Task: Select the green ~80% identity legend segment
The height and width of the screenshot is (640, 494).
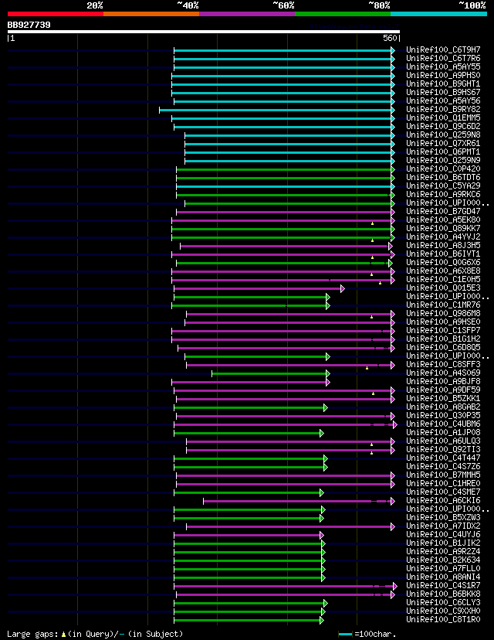Action: click(343, 14)
